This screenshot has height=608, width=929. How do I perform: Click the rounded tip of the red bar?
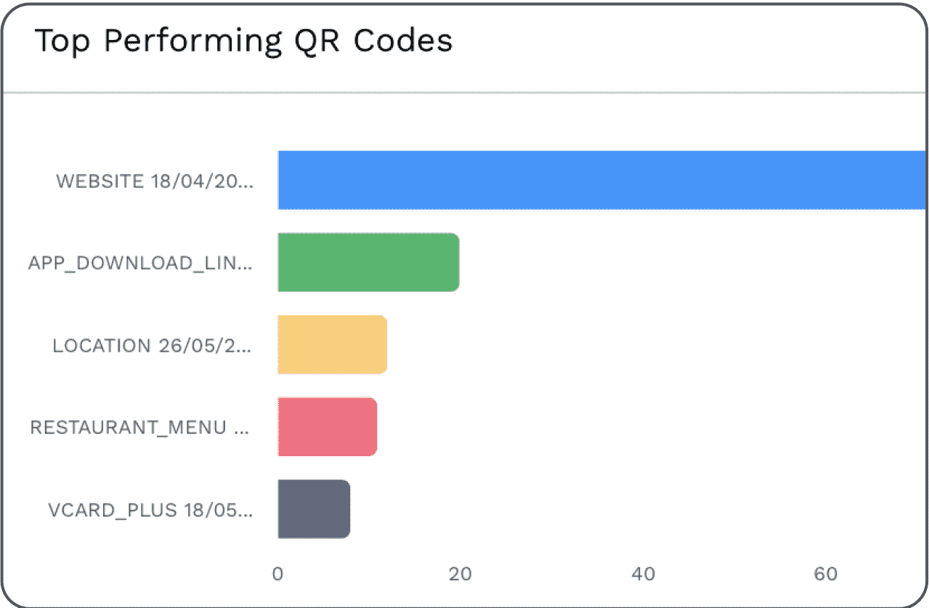pyautogui.click(x=371, y=426)
